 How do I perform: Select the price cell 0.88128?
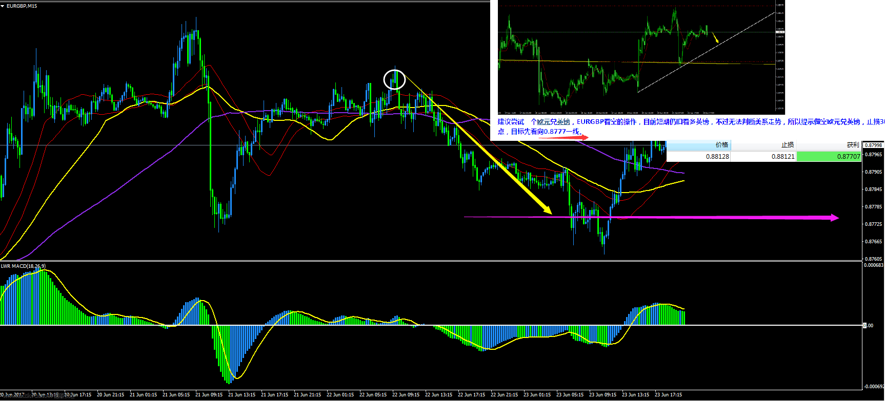point(698,156)
